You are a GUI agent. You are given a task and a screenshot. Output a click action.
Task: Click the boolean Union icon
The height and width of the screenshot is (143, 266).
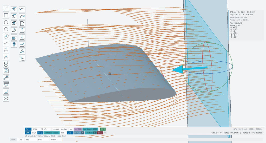click(x=14, y=10)
